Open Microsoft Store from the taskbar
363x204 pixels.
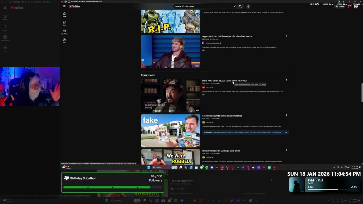196,167
